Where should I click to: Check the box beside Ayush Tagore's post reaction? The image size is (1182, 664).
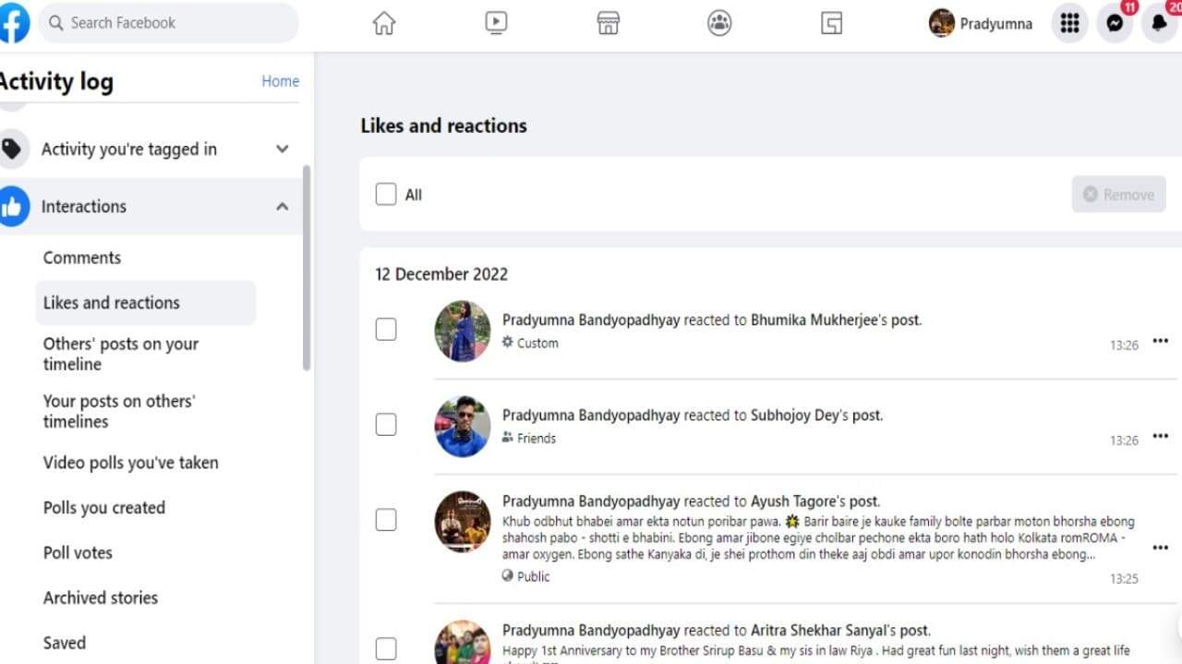385,520
